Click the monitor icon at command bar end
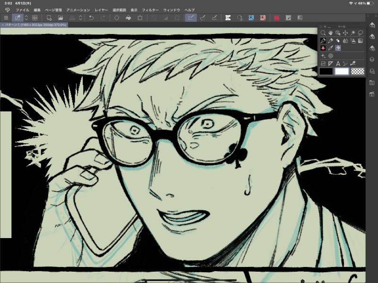 pos(300,18)
